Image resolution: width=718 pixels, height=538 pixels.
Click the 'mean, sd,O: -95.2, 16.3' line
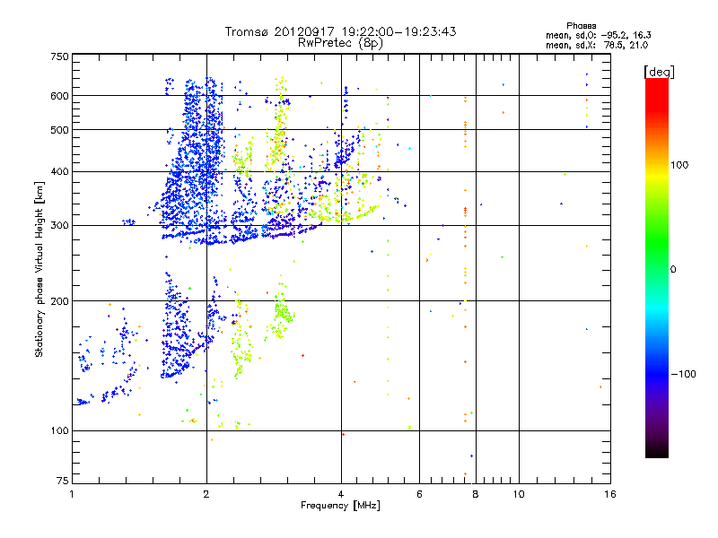coord(598,35)
